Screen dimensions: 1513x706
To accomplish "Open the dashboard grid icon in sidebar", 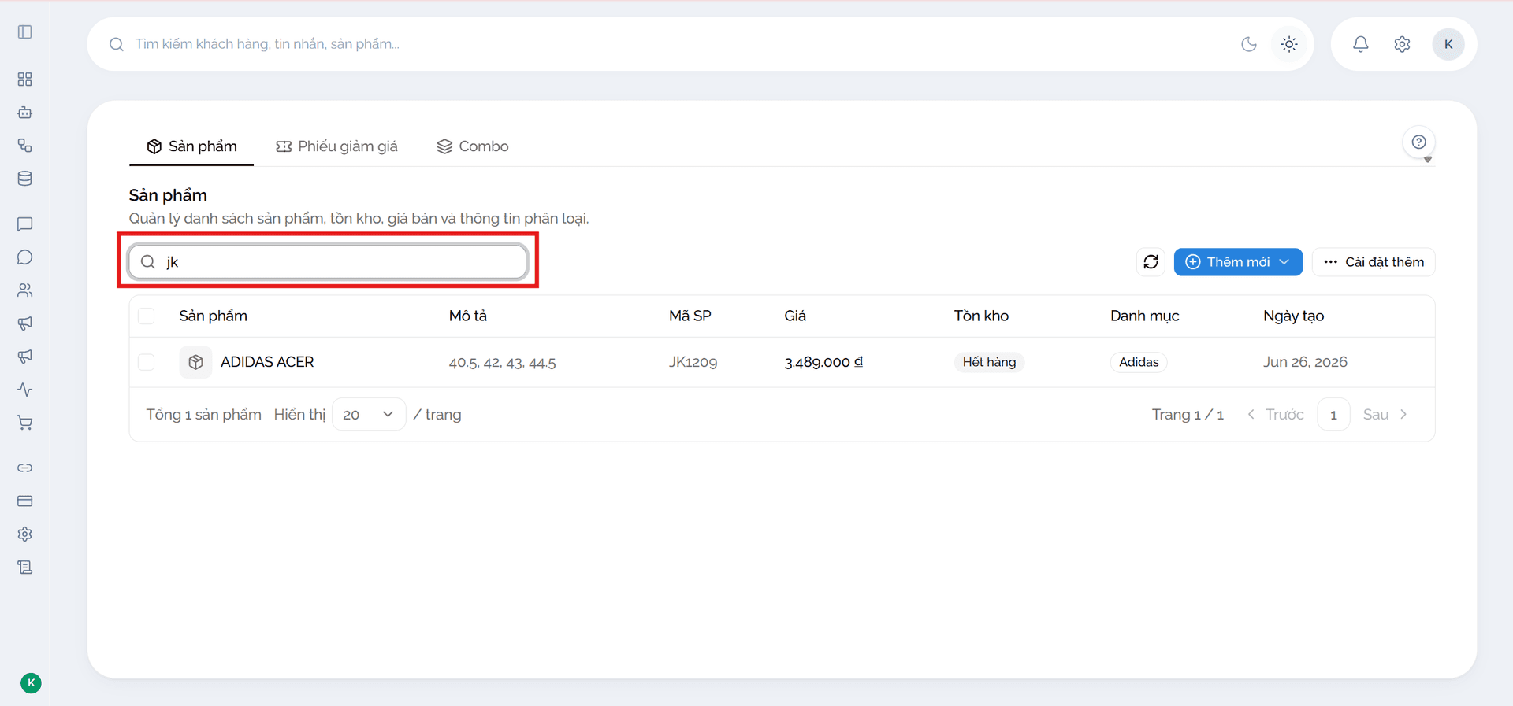I will click(x=25, y=79).
